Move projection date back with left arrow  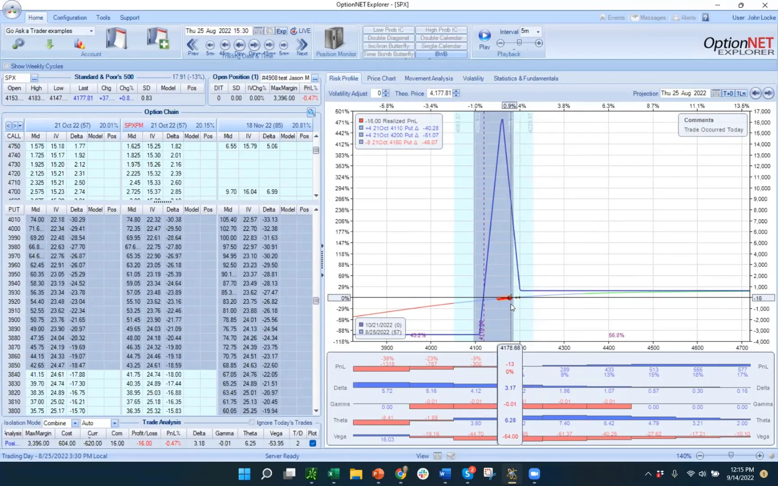pyautogui.click(x=755, y=93)
